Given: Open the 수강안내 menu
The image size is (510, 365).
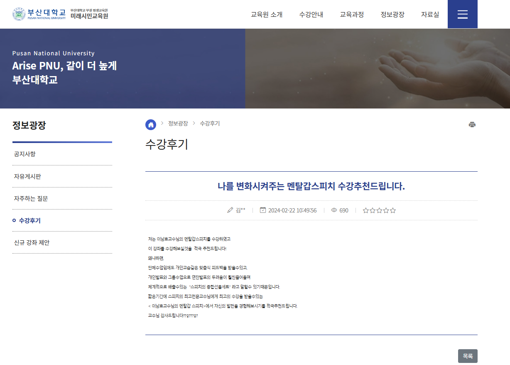Looking at the screenshot, I should [311, 15].
